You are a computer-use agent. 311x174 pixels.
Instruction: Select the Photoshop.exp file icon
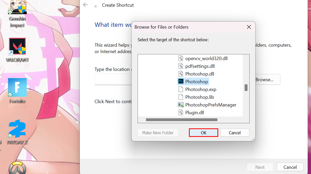[181, 89]
